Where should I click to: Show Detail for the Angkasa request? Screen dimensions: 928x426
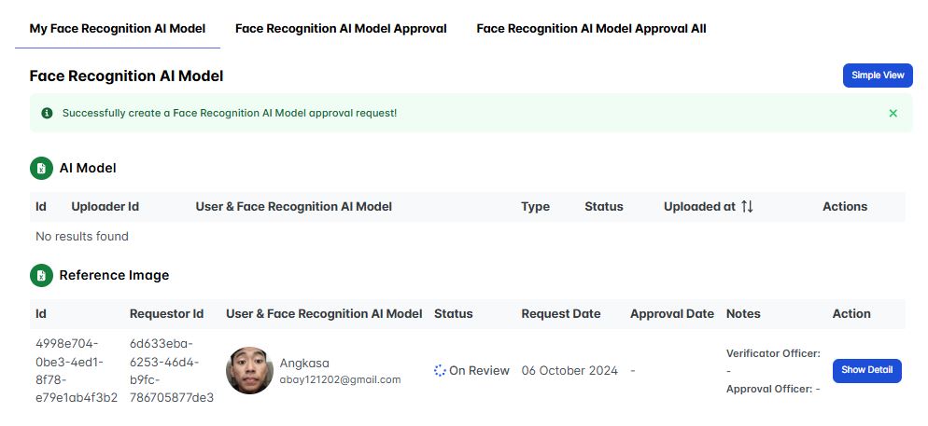pyautogui.click(x=866, y=370)
